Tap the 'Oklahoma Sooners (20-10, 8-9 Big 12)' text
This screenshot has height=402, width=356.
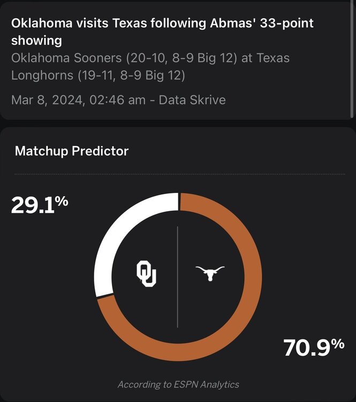[x=124, y=58]
